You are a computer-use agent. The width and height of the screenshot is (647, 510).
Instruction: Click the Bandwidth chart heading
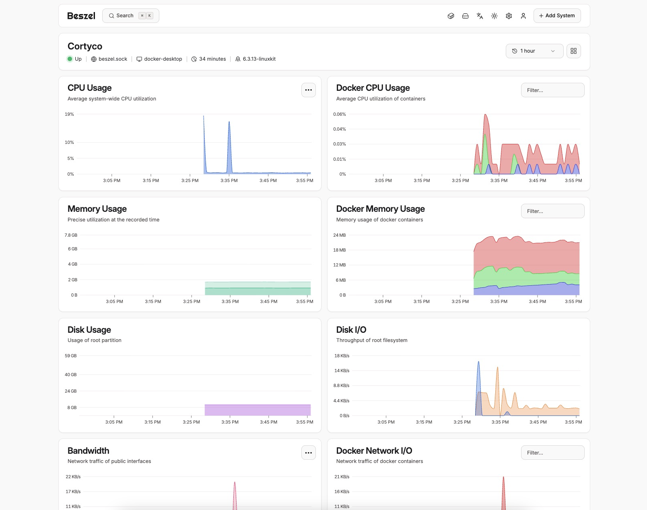tap(89, 451)
